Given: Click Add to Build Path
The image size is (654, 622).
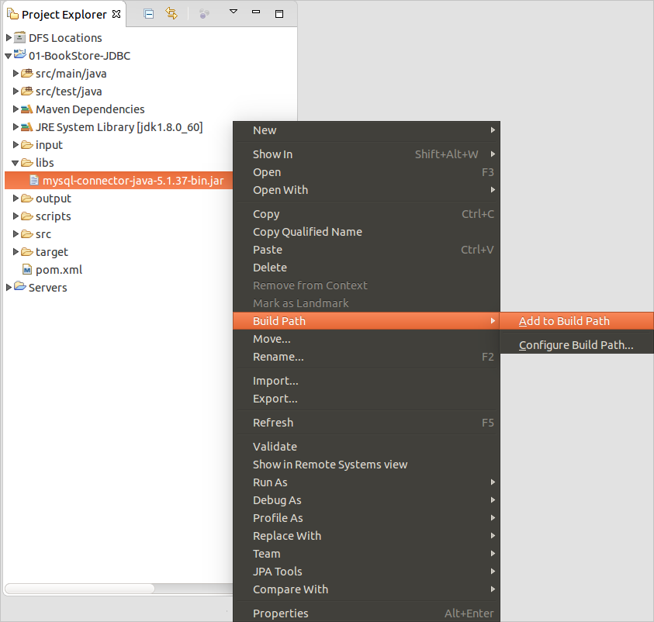Looking at the screenshot, I should click(x=577, y=321).
